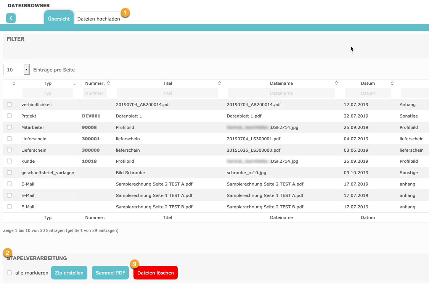Select checkbox for schraube_m10.jpg row

tap(10, 173)
